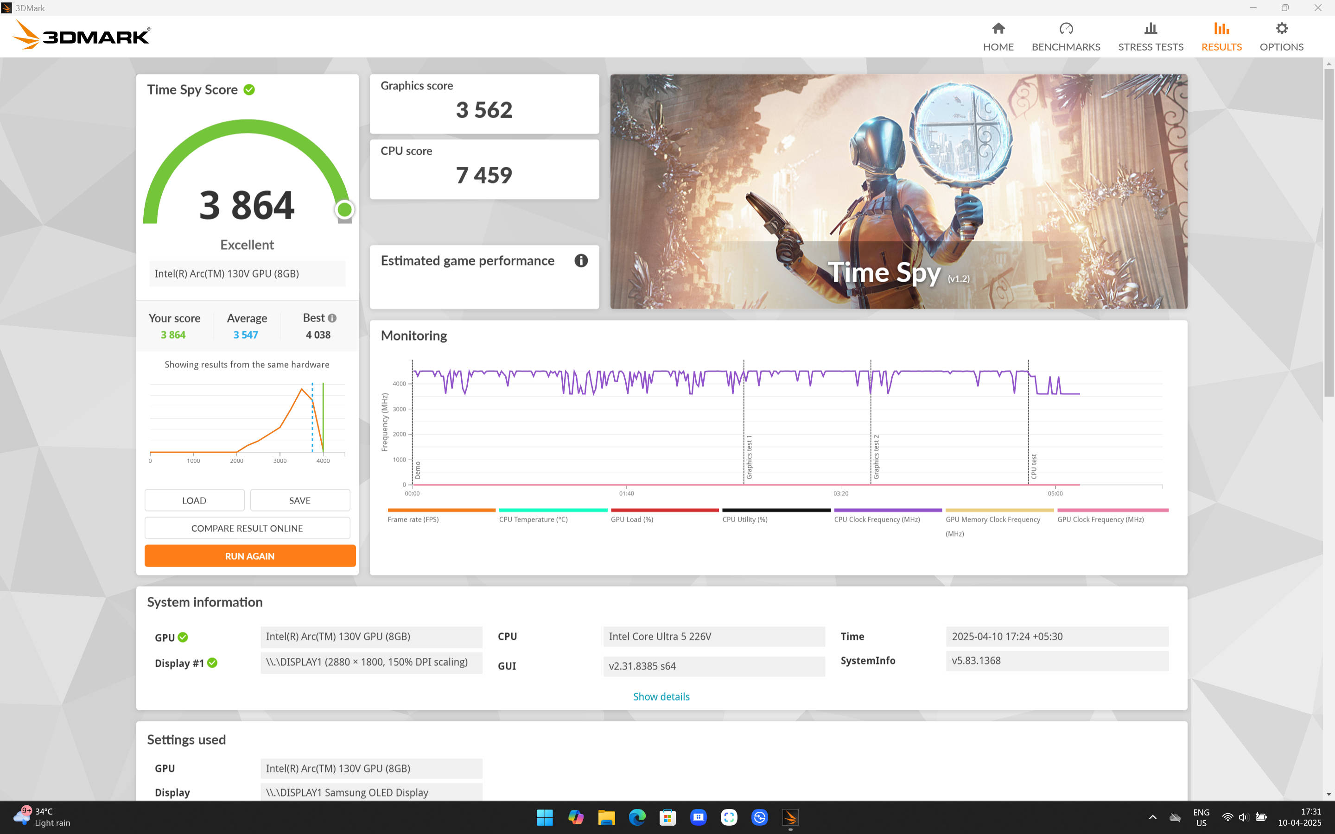Open the Wi-Fi network icon

point(1227,817)
